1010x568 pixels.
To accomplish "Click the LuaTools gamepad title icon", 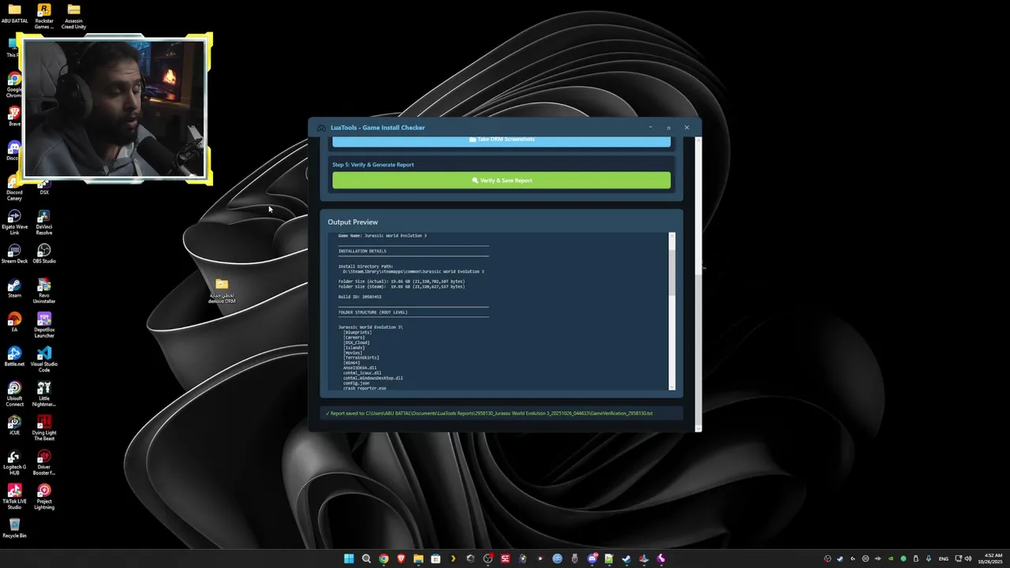I will (x=321, y=128).
